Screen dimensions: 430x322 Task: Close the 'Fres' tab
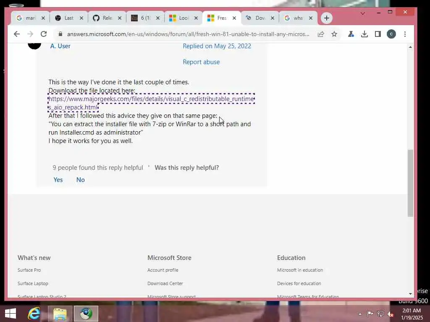click(234, 18)
